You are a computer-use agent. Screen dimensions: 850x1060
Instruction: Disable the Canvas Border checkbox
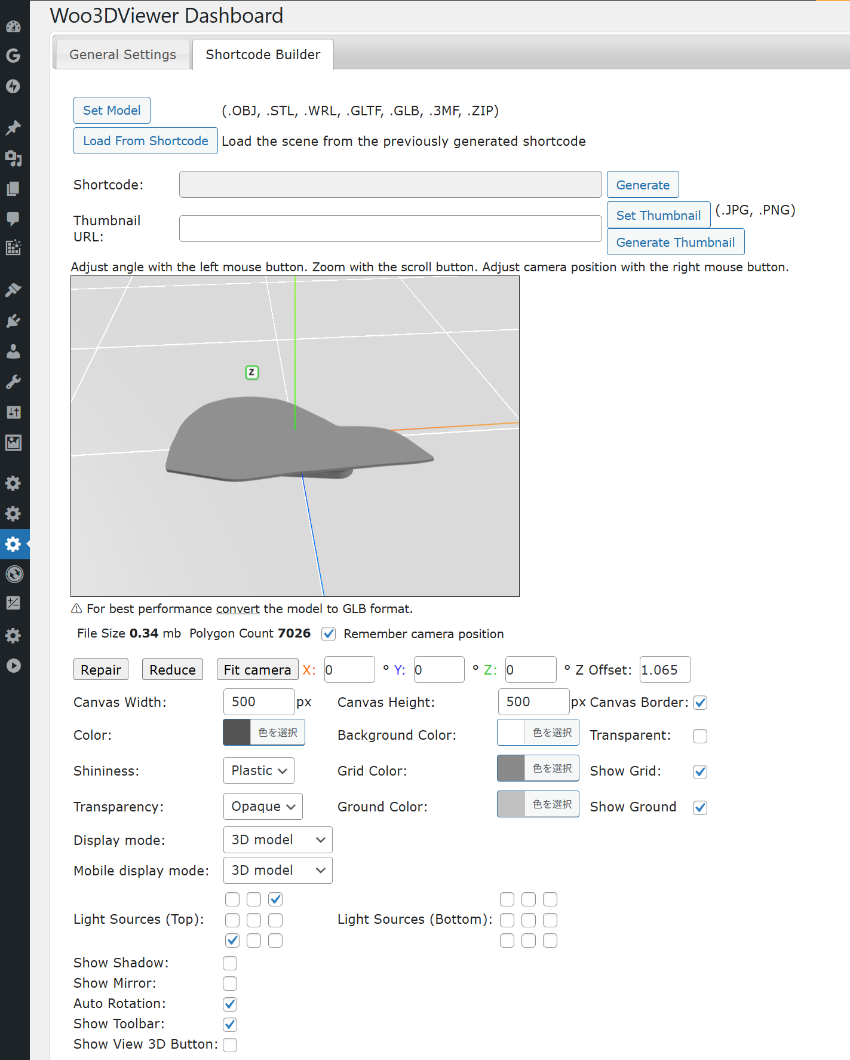700,703
